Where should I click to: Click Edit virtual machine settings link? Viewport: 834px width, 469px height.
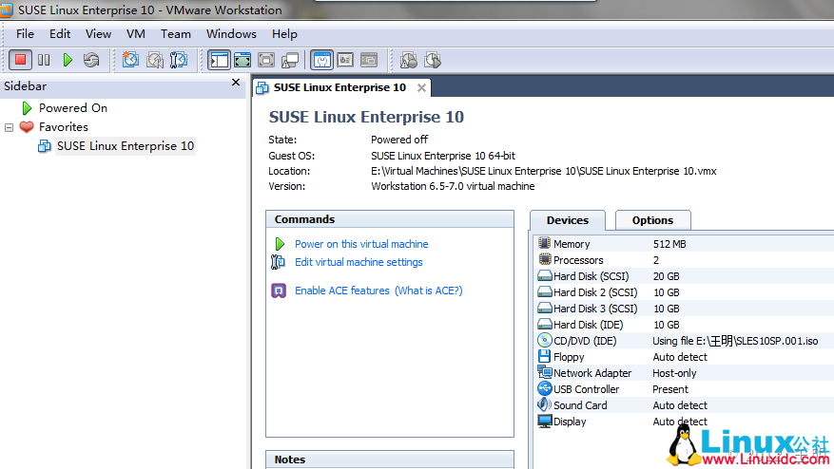[x=359, y=262]
